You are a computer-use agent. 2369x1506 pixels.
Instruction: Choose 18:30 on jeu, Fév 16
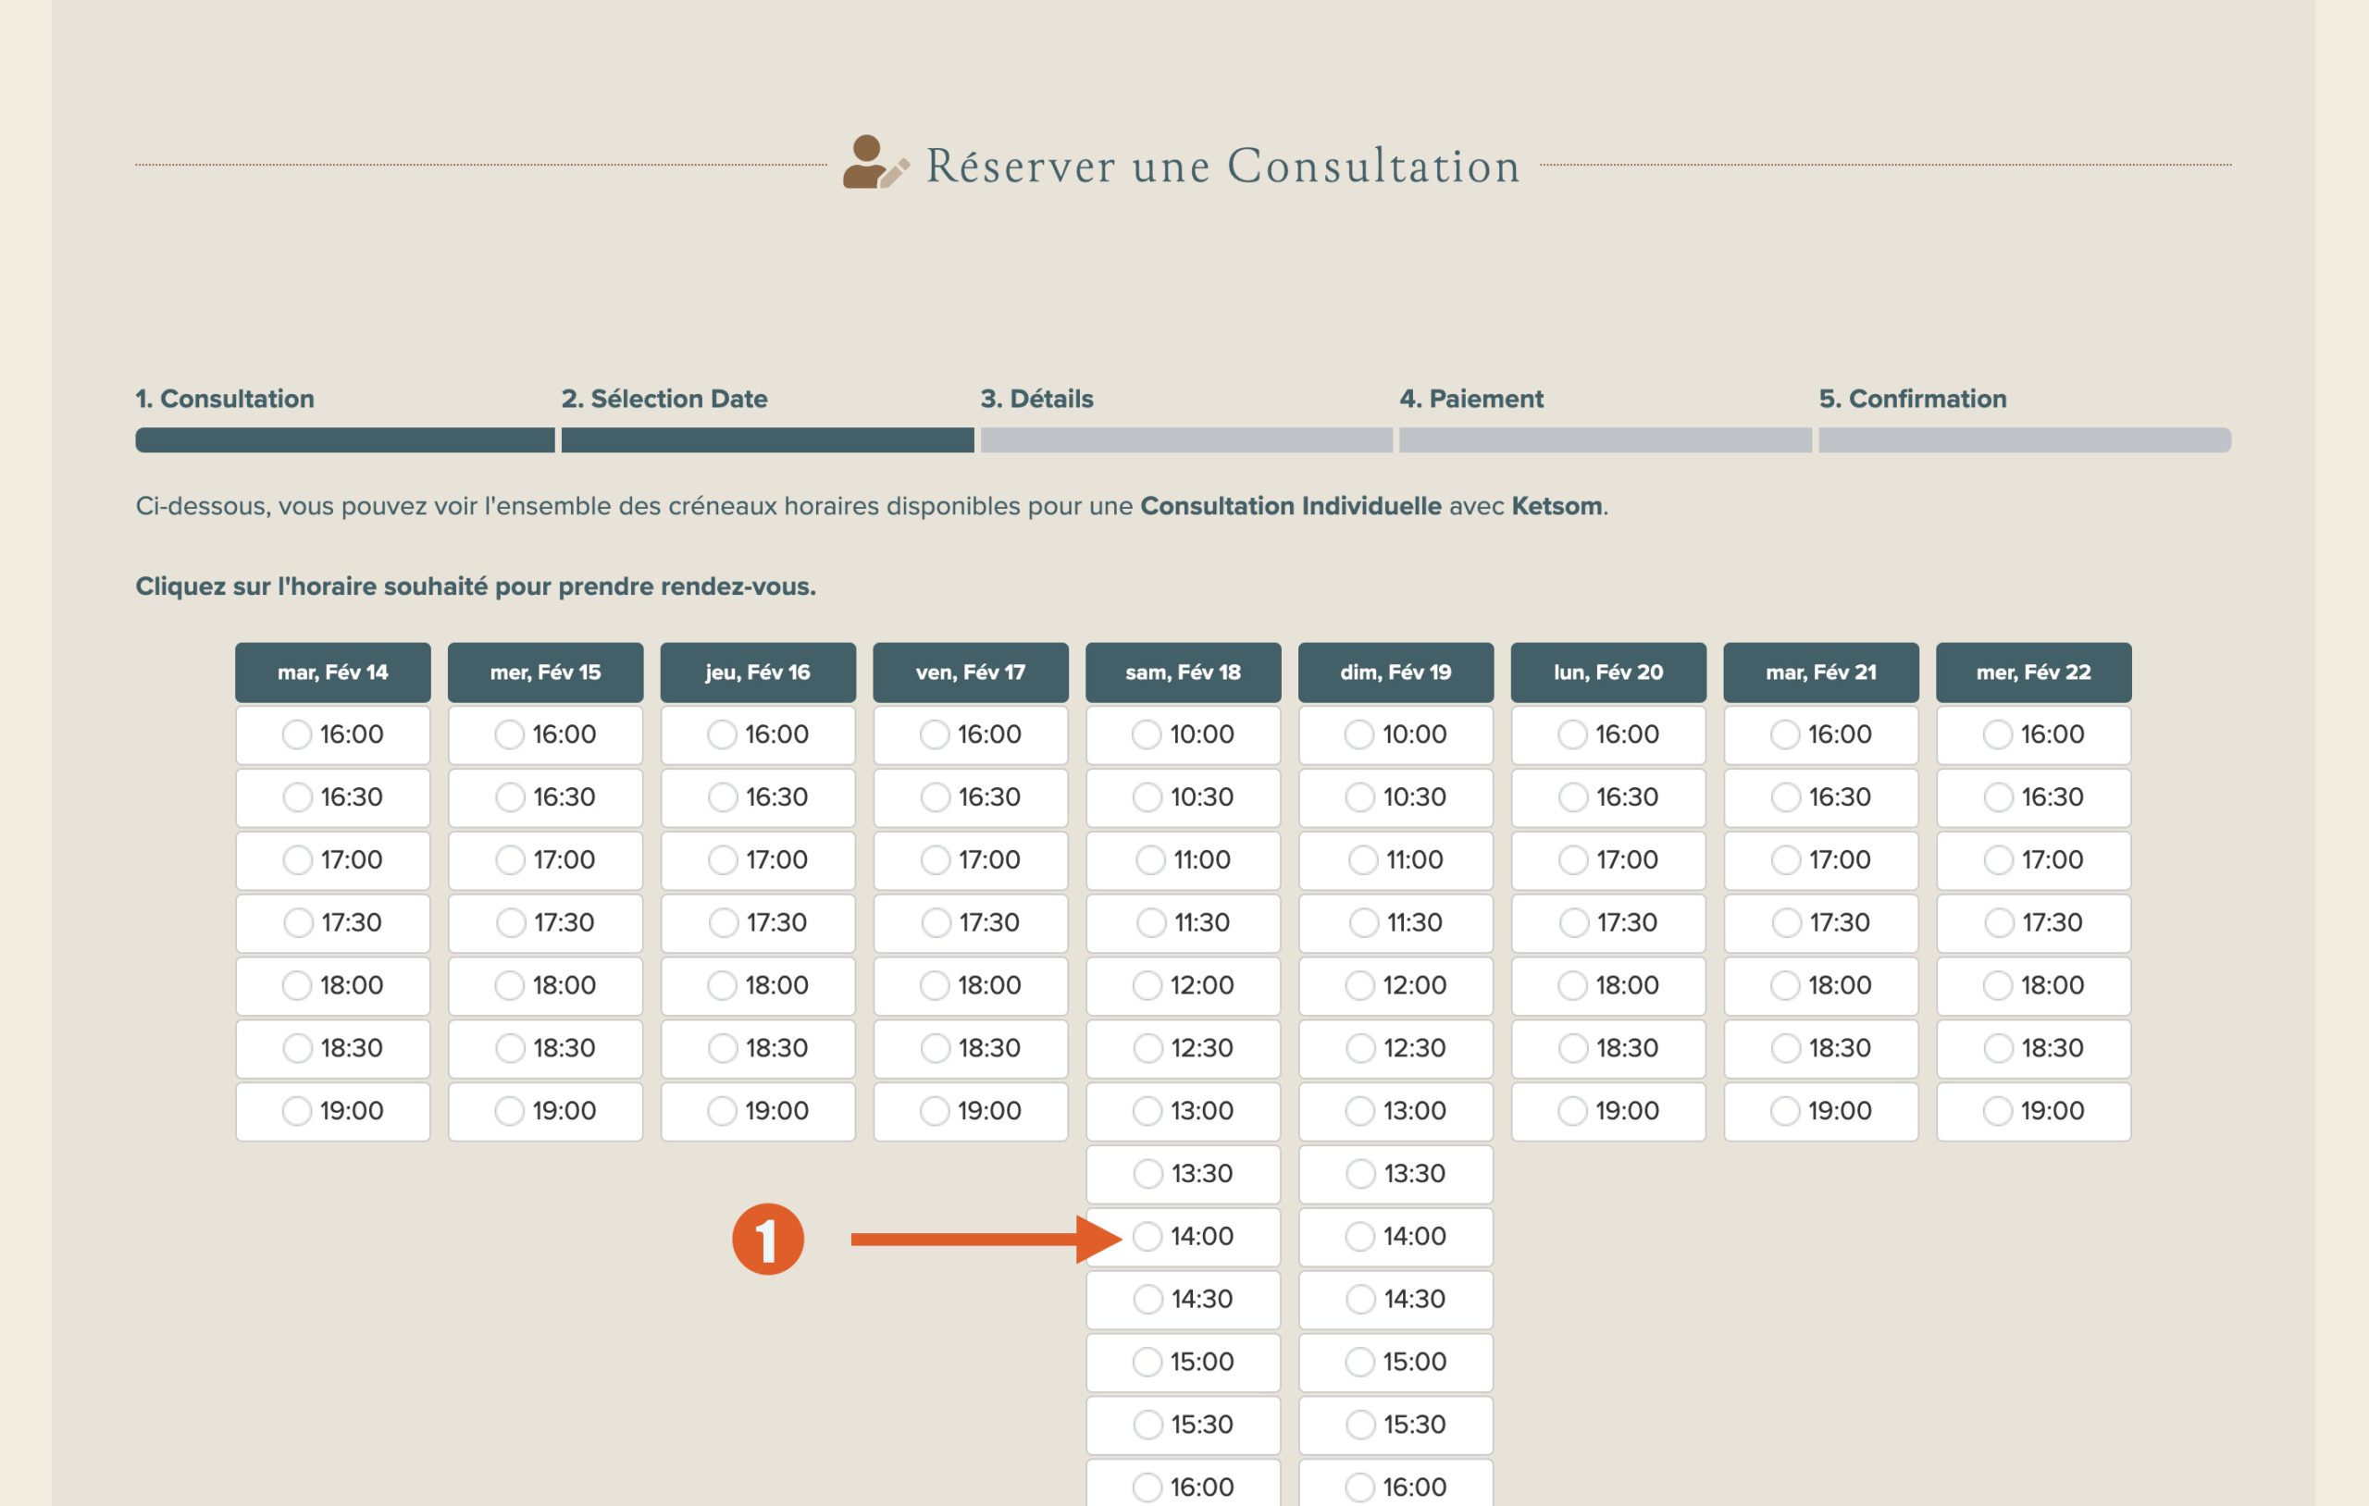click(758, 1049)
